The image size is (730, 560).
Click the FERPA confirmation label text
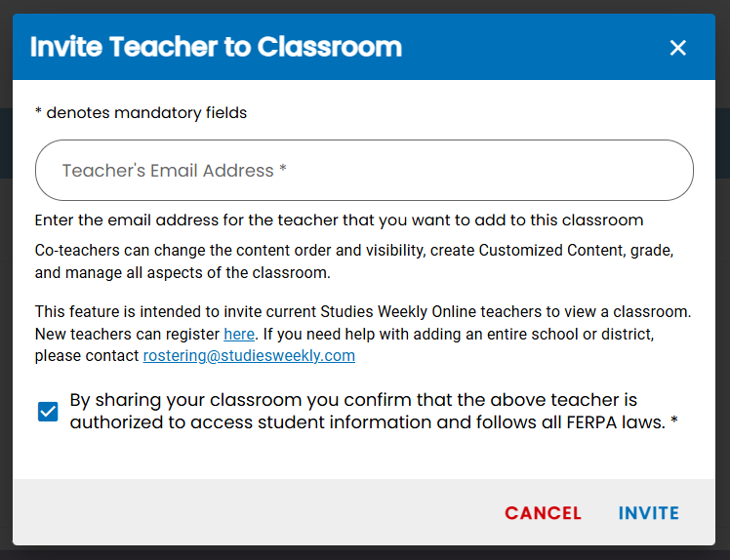(374, 411)
